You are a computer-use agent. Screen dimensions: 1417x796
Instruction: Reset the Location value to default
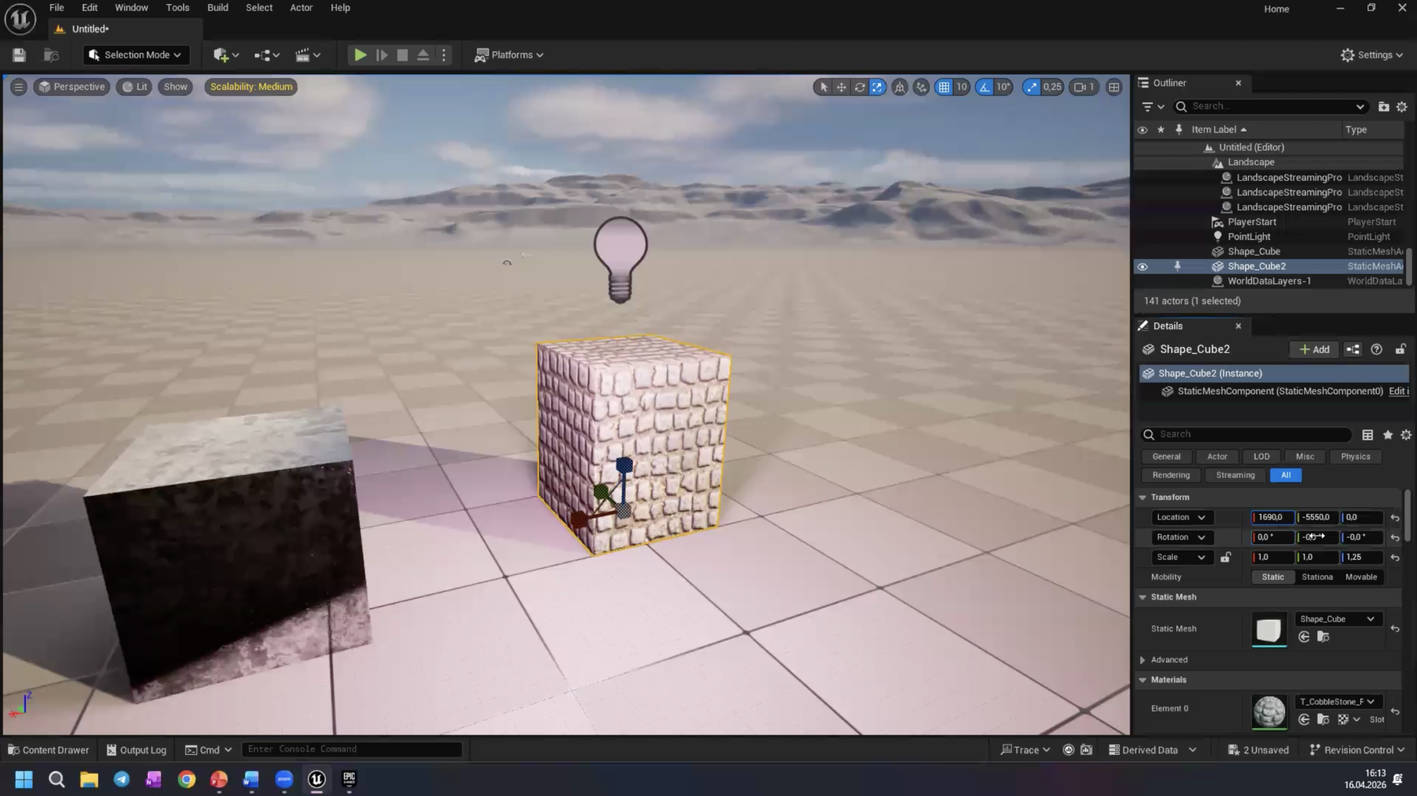tap(1395, 518)
